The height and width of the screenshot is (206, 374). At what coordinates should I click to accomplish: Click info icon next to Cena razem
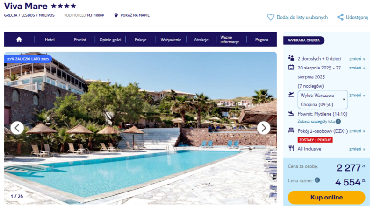(x=317, y=180)
